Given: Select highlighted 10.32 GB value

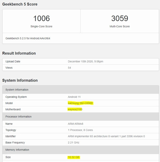Looking at the screenshot, I should click(x=74, y=157).
